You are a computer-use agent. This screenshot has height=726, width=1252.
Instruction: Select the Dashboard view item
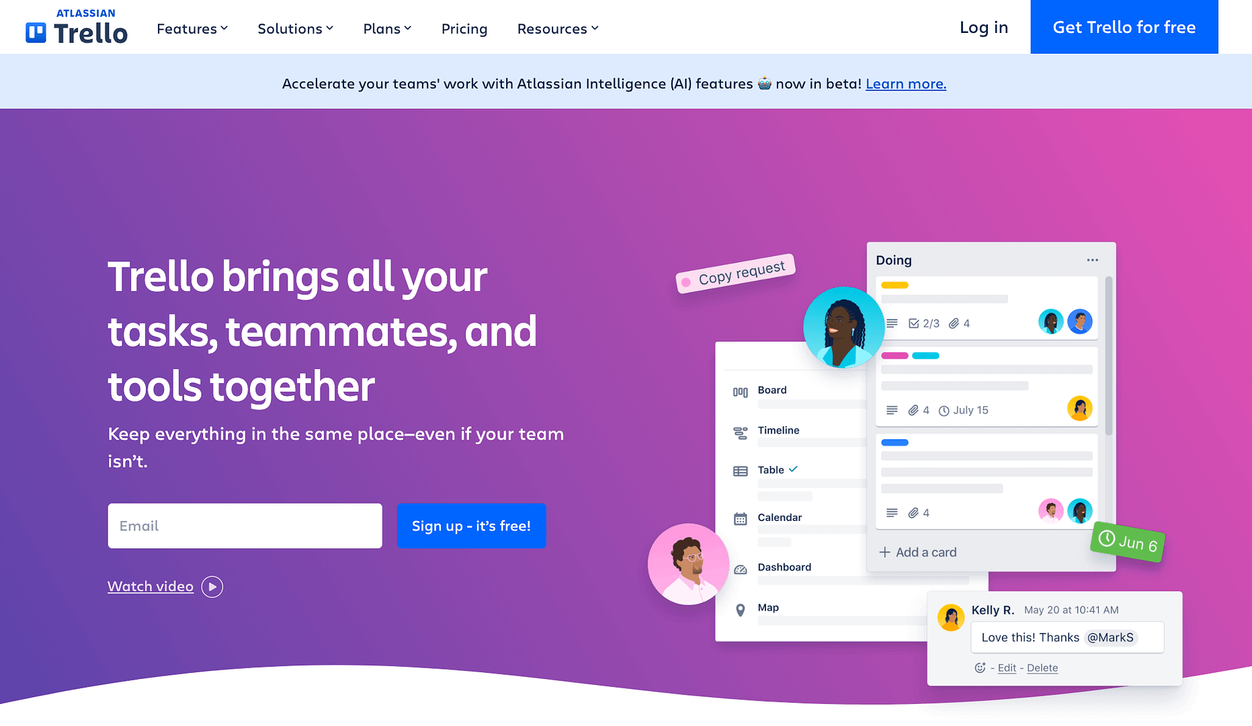click(x=784, y=567)
